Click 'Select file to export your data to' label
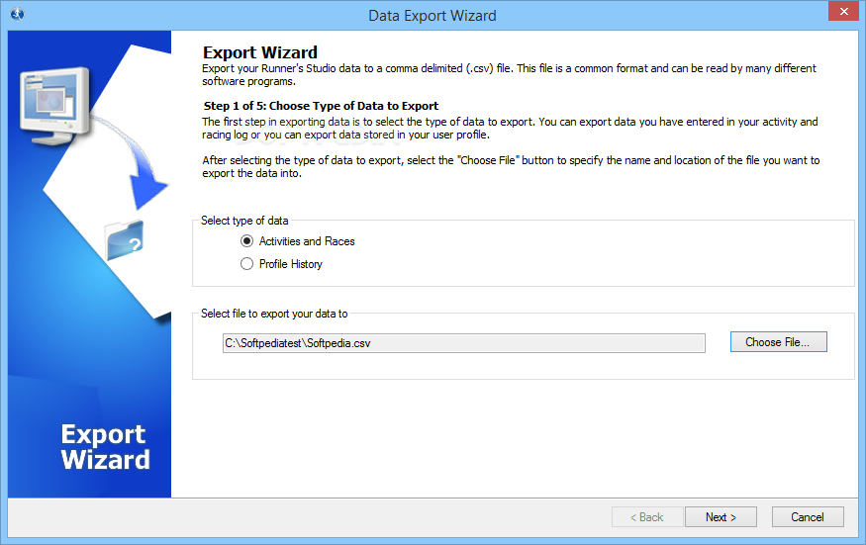Screen dimensions: 866x545 pyautogui.click(x=274, y=314)
